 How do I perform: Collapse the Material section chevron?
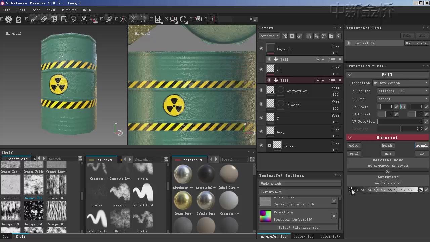tap(350, 137)
